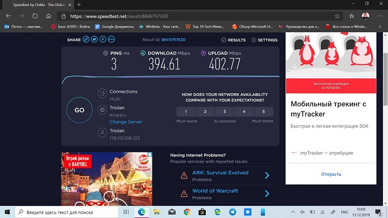Open the Favorites list icon
The width and height of the screenshot is (388, 218).
pyautogui.click(x=351, y=16)
